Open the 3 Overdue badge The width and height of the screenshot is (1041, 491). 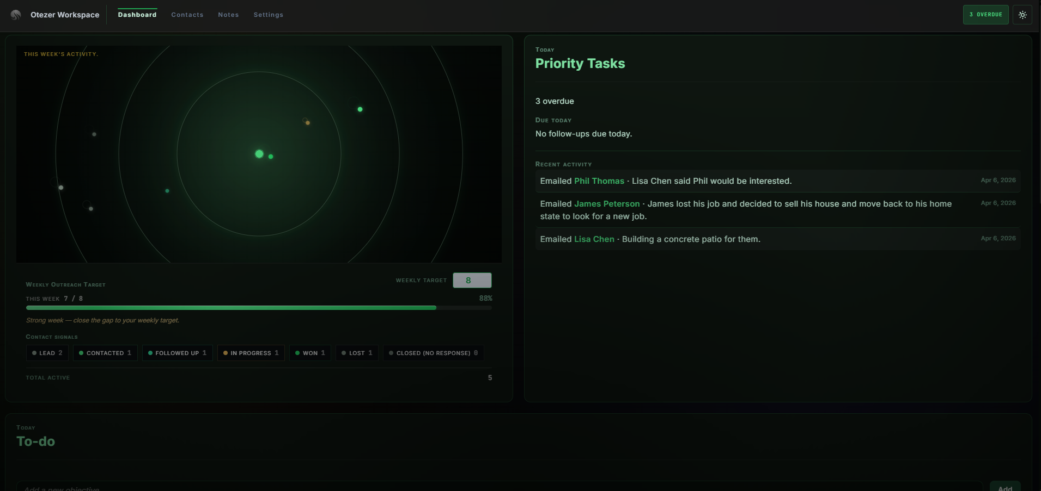pyautogui.click(x=985, y=15)
